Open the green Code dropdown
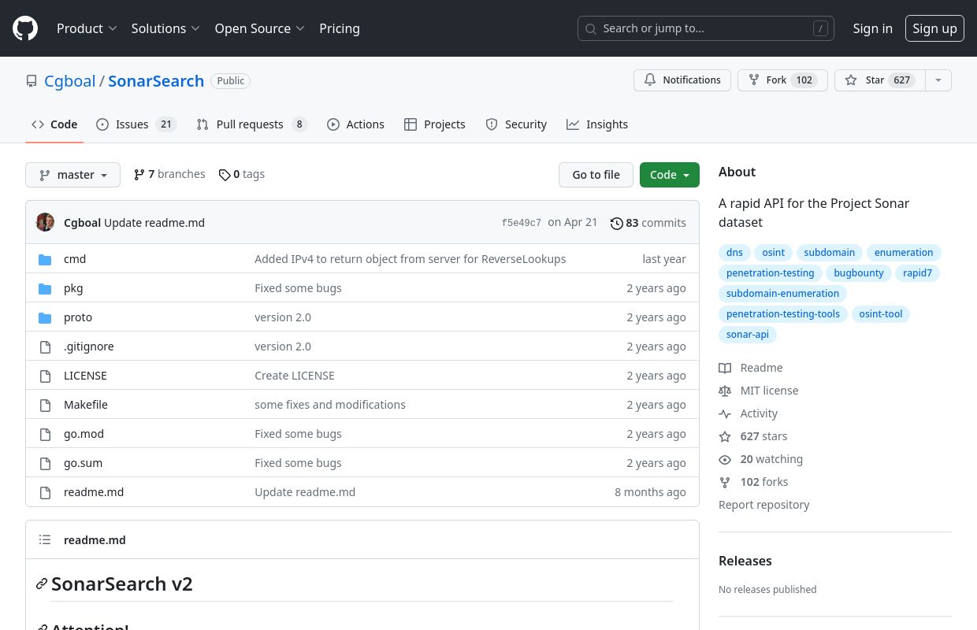 [x=670, y=175]
